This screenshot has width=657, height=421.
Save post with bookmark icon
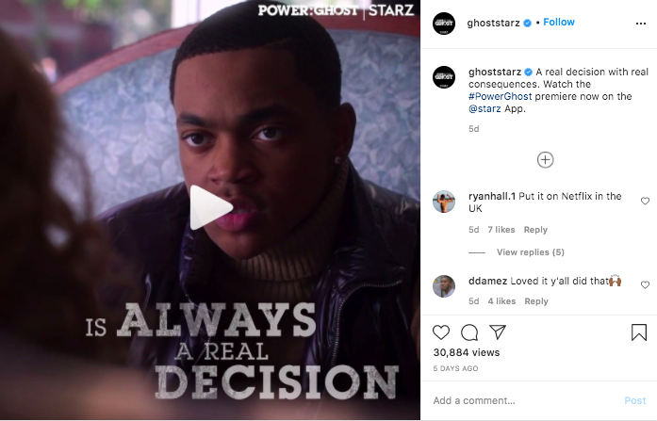[x=639, y=332]
